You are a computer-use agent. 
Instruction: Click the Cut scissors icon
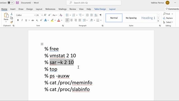click(11, 14)
